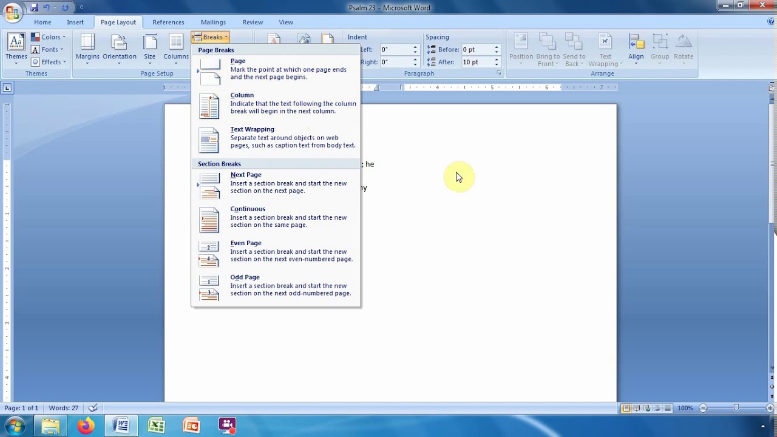This screenshot has height=437, width=777.
Task: Open the Themes gallery
Action: pos(16,49)
